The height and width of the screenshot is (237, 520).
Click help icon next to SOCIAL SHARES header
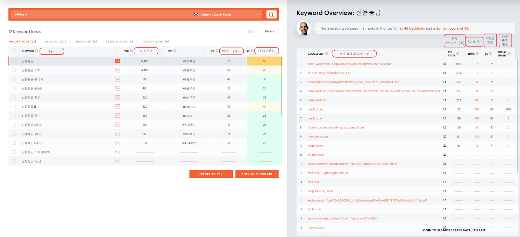click(x=509, y=54)
